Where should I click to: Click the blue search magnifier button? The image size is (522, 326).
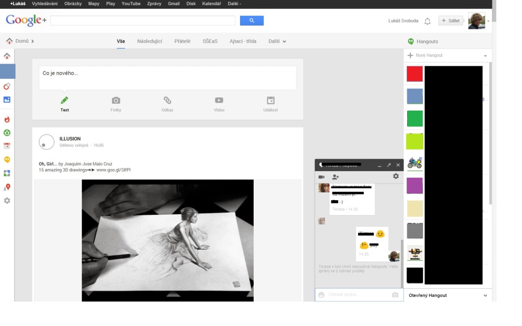[x=252, y=21]
